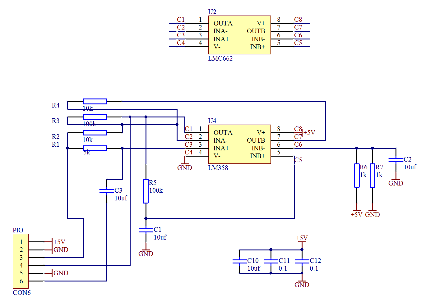Click the GND port at connector pin 2
The image size is (421, 302).
57,250
